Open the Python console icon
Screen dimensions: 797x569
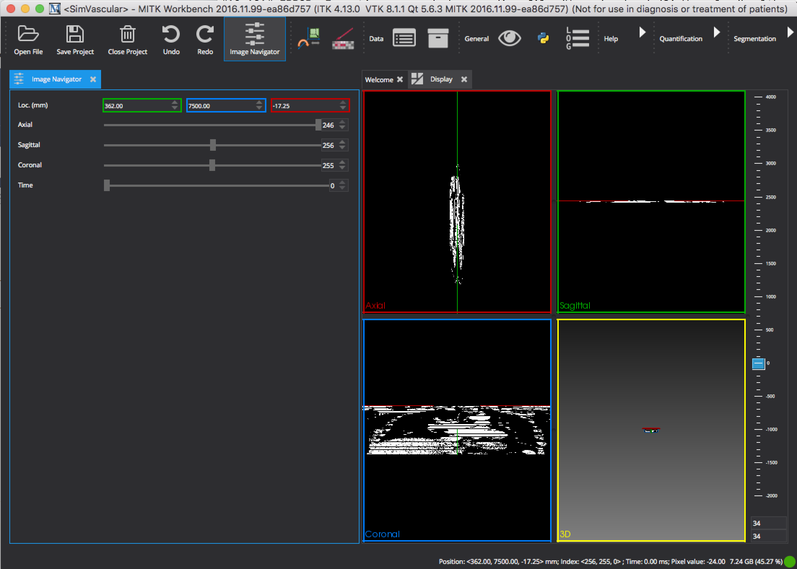[543, 38]
